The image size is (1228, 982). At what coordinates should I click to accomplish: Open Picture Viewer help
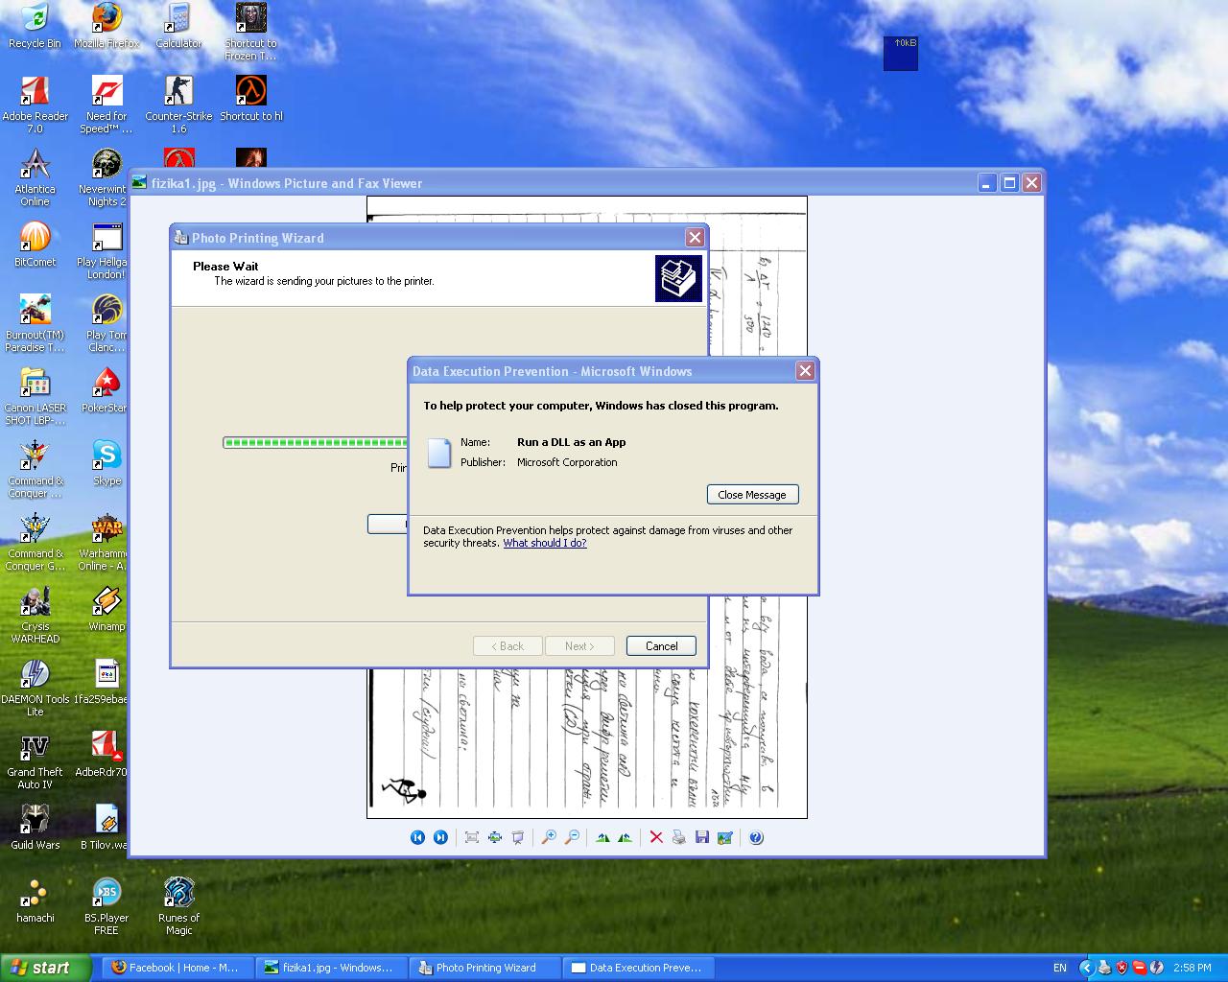[x=756, y=837]
